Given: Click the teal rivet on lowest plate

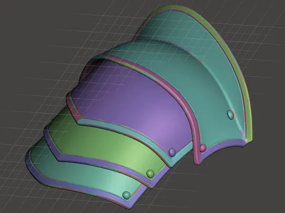Looking at the screenshot, I should point(126,195).
